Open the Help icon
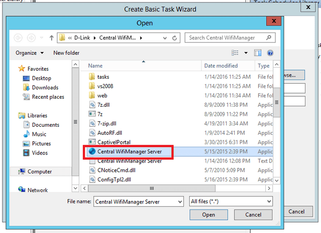 [270, 53]
